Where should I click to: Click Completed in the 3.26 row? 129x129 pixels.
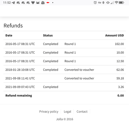(x=51, y=87)
